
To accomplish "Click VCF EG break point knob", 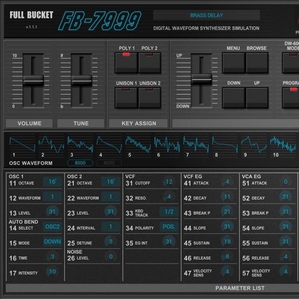I will (227, 212).
